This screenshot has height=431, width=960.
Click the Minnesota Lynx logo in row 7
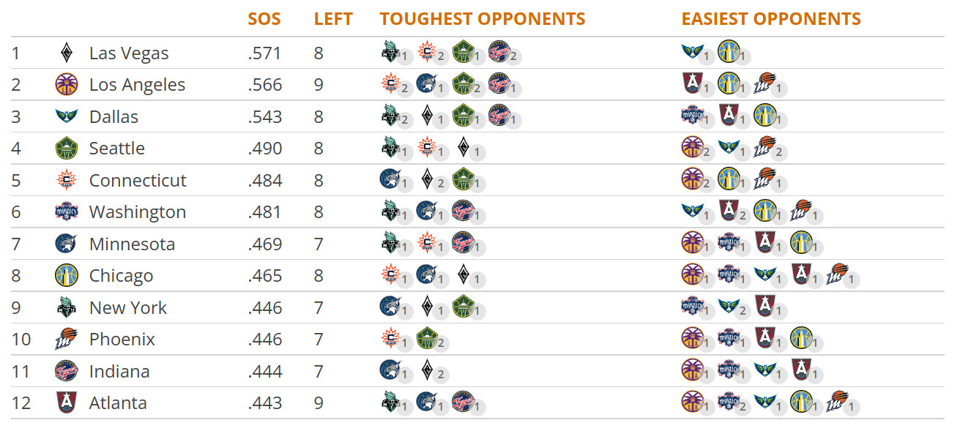(x=67, y=244)
